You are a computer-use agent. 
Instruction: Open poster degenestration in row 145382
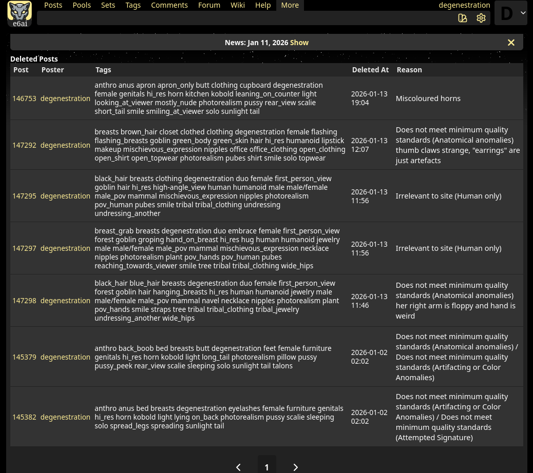click(x=65, y=417)
